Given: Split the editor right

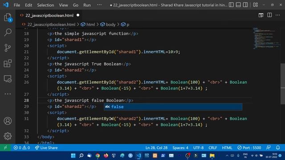Looking at the screenshot, I should [x=269, y=15].
